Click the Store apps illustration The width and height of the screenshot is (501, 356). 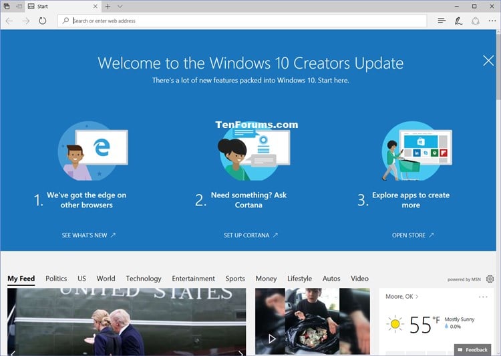click(417, 151)
